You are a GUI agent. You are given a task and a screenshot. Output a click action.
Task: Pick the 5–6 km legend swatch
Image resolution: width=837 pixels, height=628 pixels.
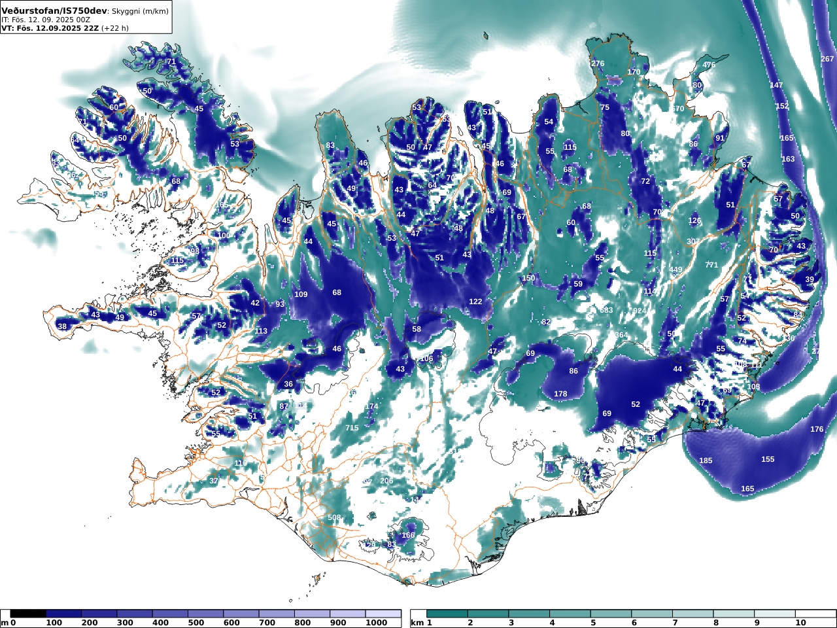click(611, 614)
